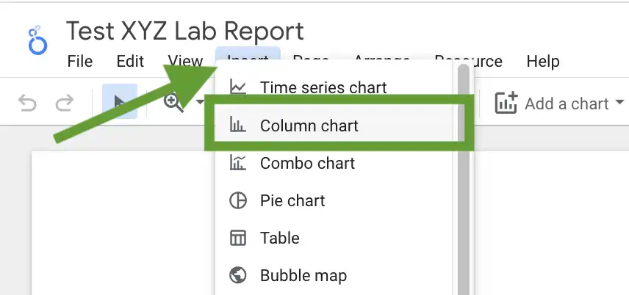The height and width of the screenshot is (295, 629).
Task: Click the zoom magnifier icon
Action: click(x=173, y=103)
